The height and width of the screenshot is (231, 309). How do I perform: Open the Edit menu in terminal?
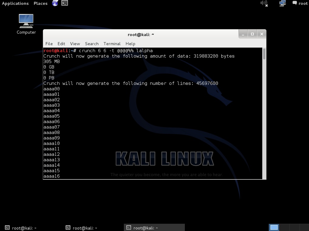click(61, 44)
